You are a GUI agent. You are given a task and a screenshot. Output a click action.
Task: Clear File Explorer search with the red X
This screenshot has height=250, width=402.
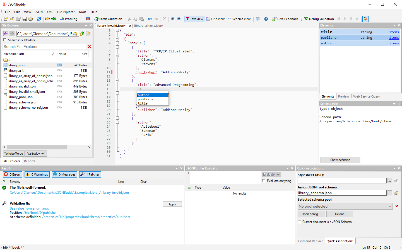click(x=89, y=47)
